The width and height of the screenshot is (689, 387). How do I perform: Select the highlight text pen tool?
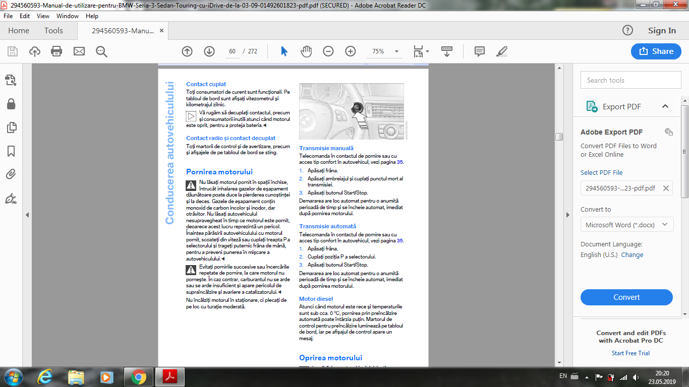[502, 51]
